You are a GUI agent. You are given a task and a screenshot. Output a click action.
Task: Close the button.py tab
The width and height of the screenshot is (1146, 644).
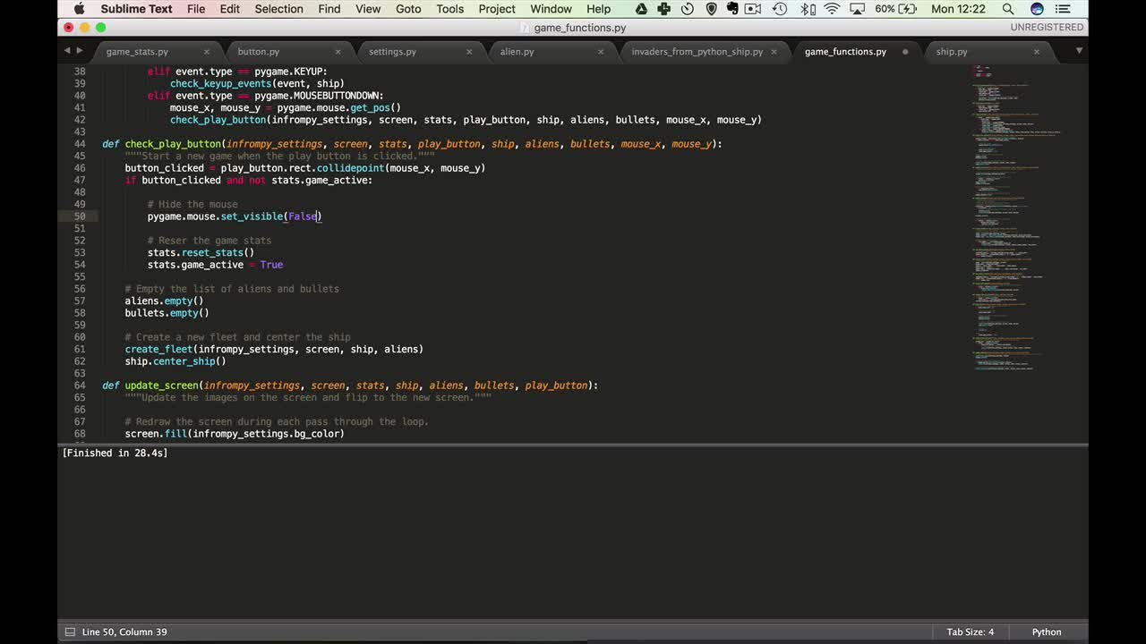(338, 52)
